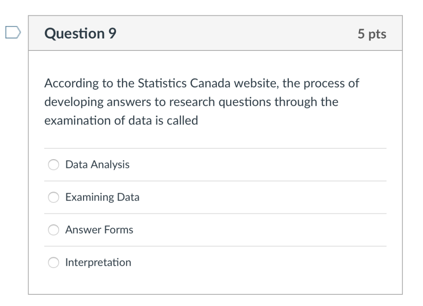The image size is (423, 306).
Task: Click the Answer Forms answer label
Action: [x=99, y=230]
